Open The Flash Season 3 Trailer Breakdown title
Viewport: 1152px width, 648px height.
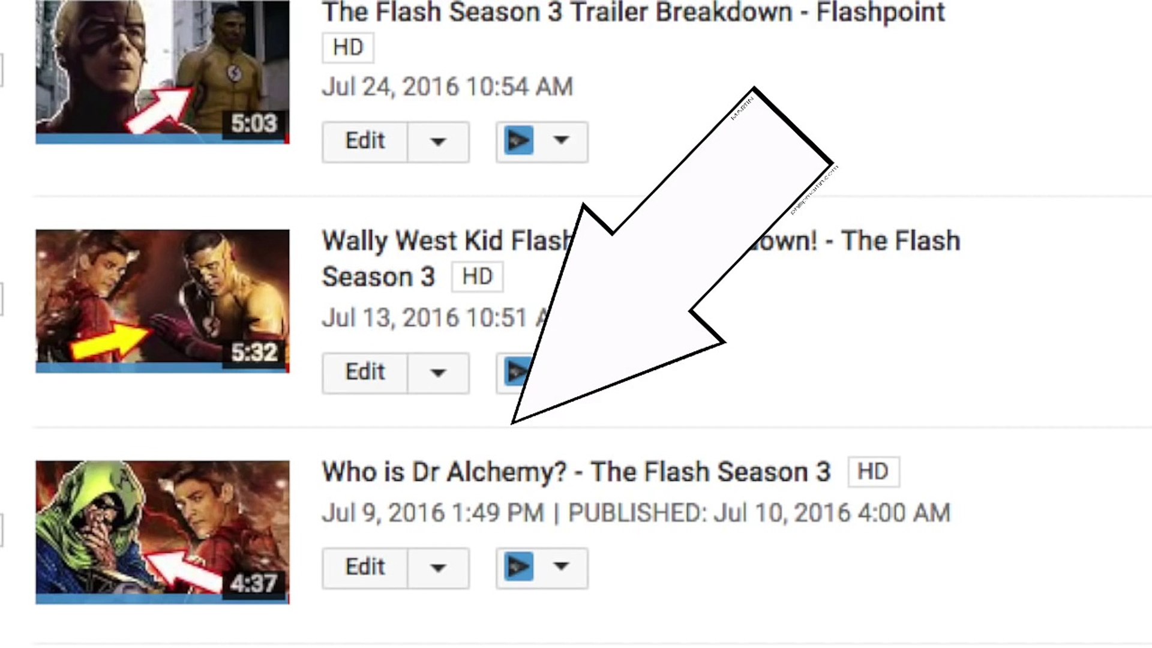(x=634, y=12)
